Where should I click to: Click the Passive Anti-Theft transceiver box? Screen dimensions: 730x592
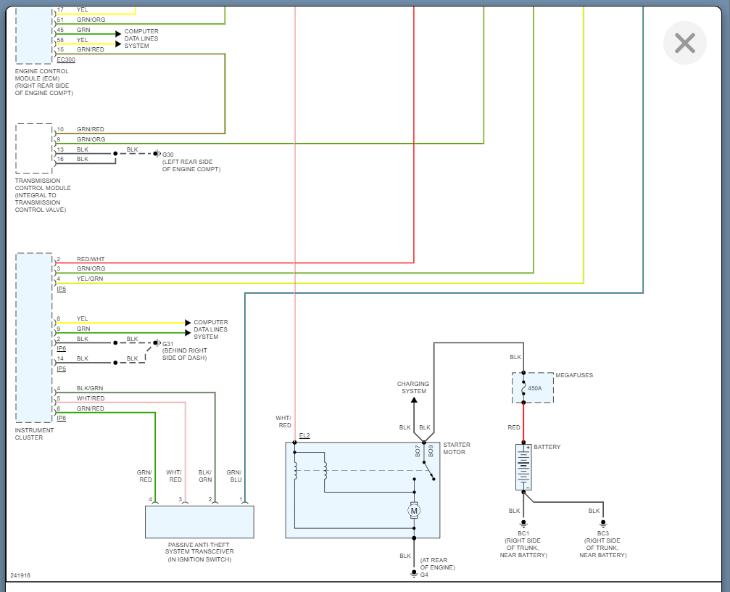click(199, 522)
